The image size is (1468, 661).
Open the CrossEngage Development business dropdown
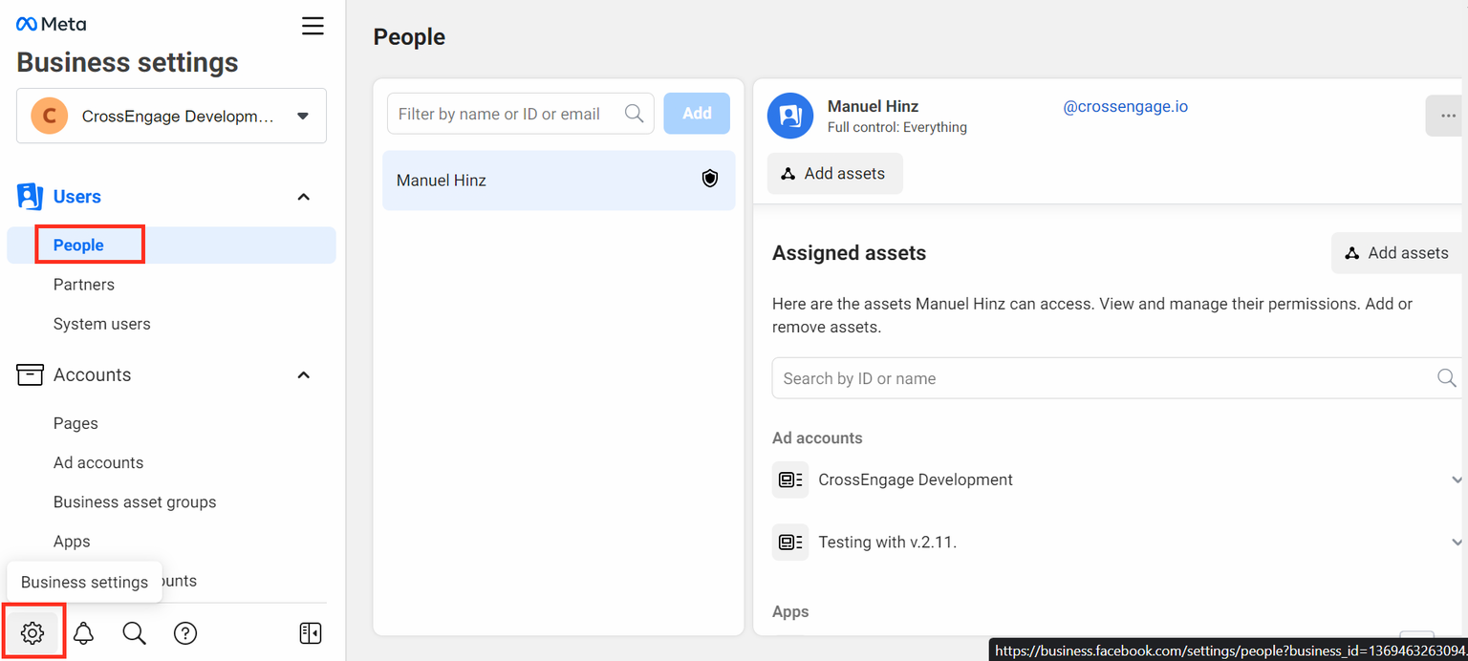click(x=171, y=117)
